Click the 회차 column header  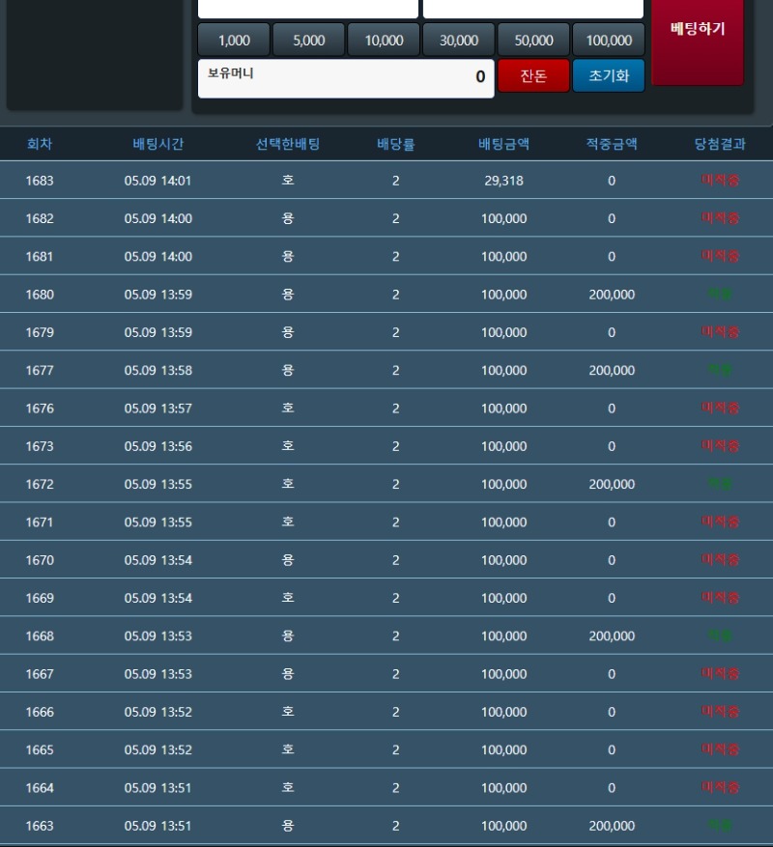[40, 144]
